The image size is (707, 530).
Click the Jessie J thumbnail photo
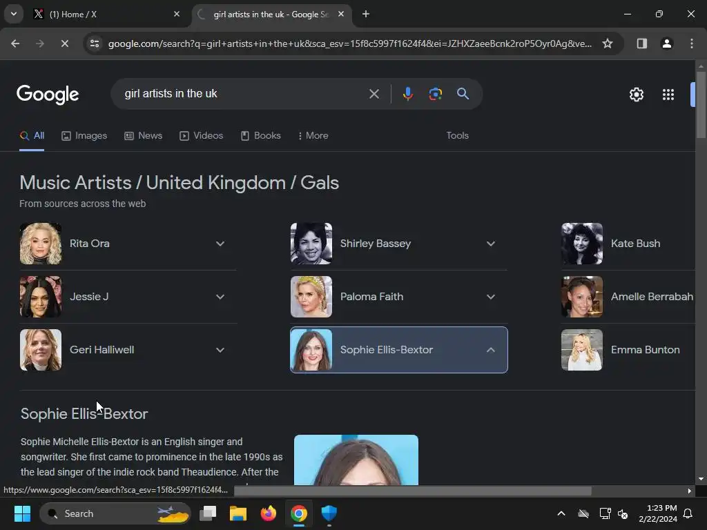(41, 297)
